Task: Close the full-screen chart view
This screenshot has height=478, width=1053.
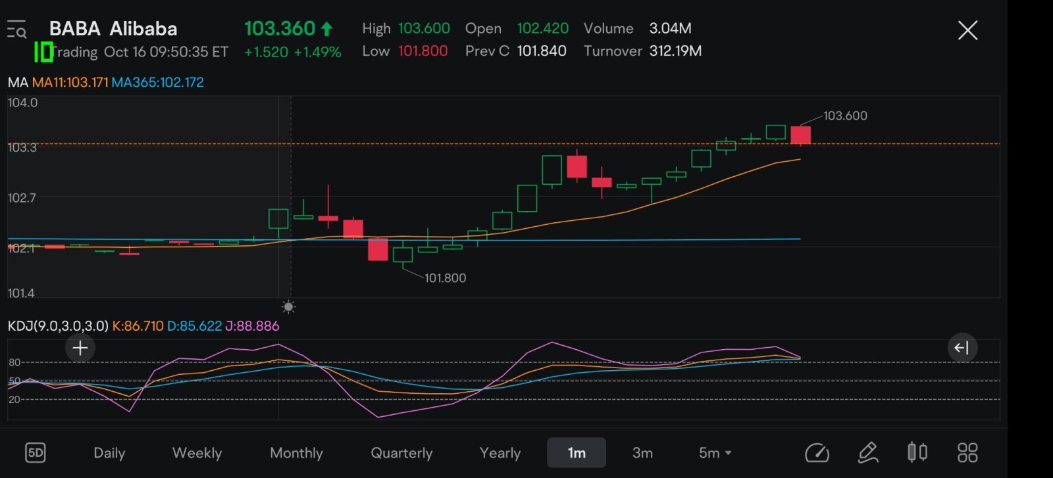Action: (x=967, y=30)
